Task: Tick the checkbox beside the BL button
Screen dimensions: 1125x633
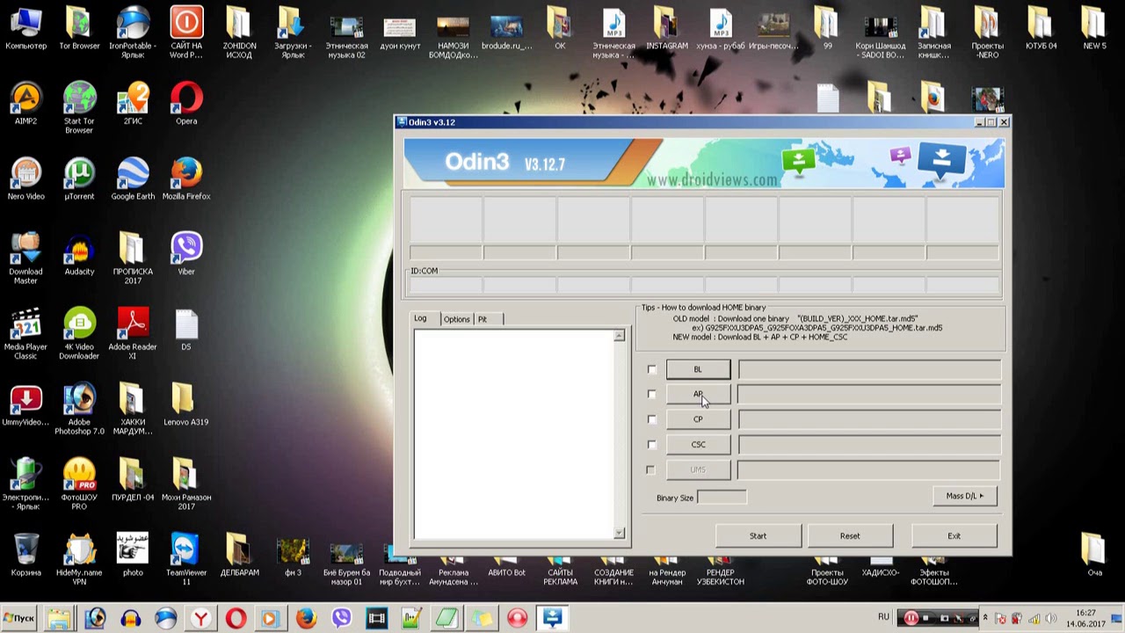Action: (x=651, y=370)
